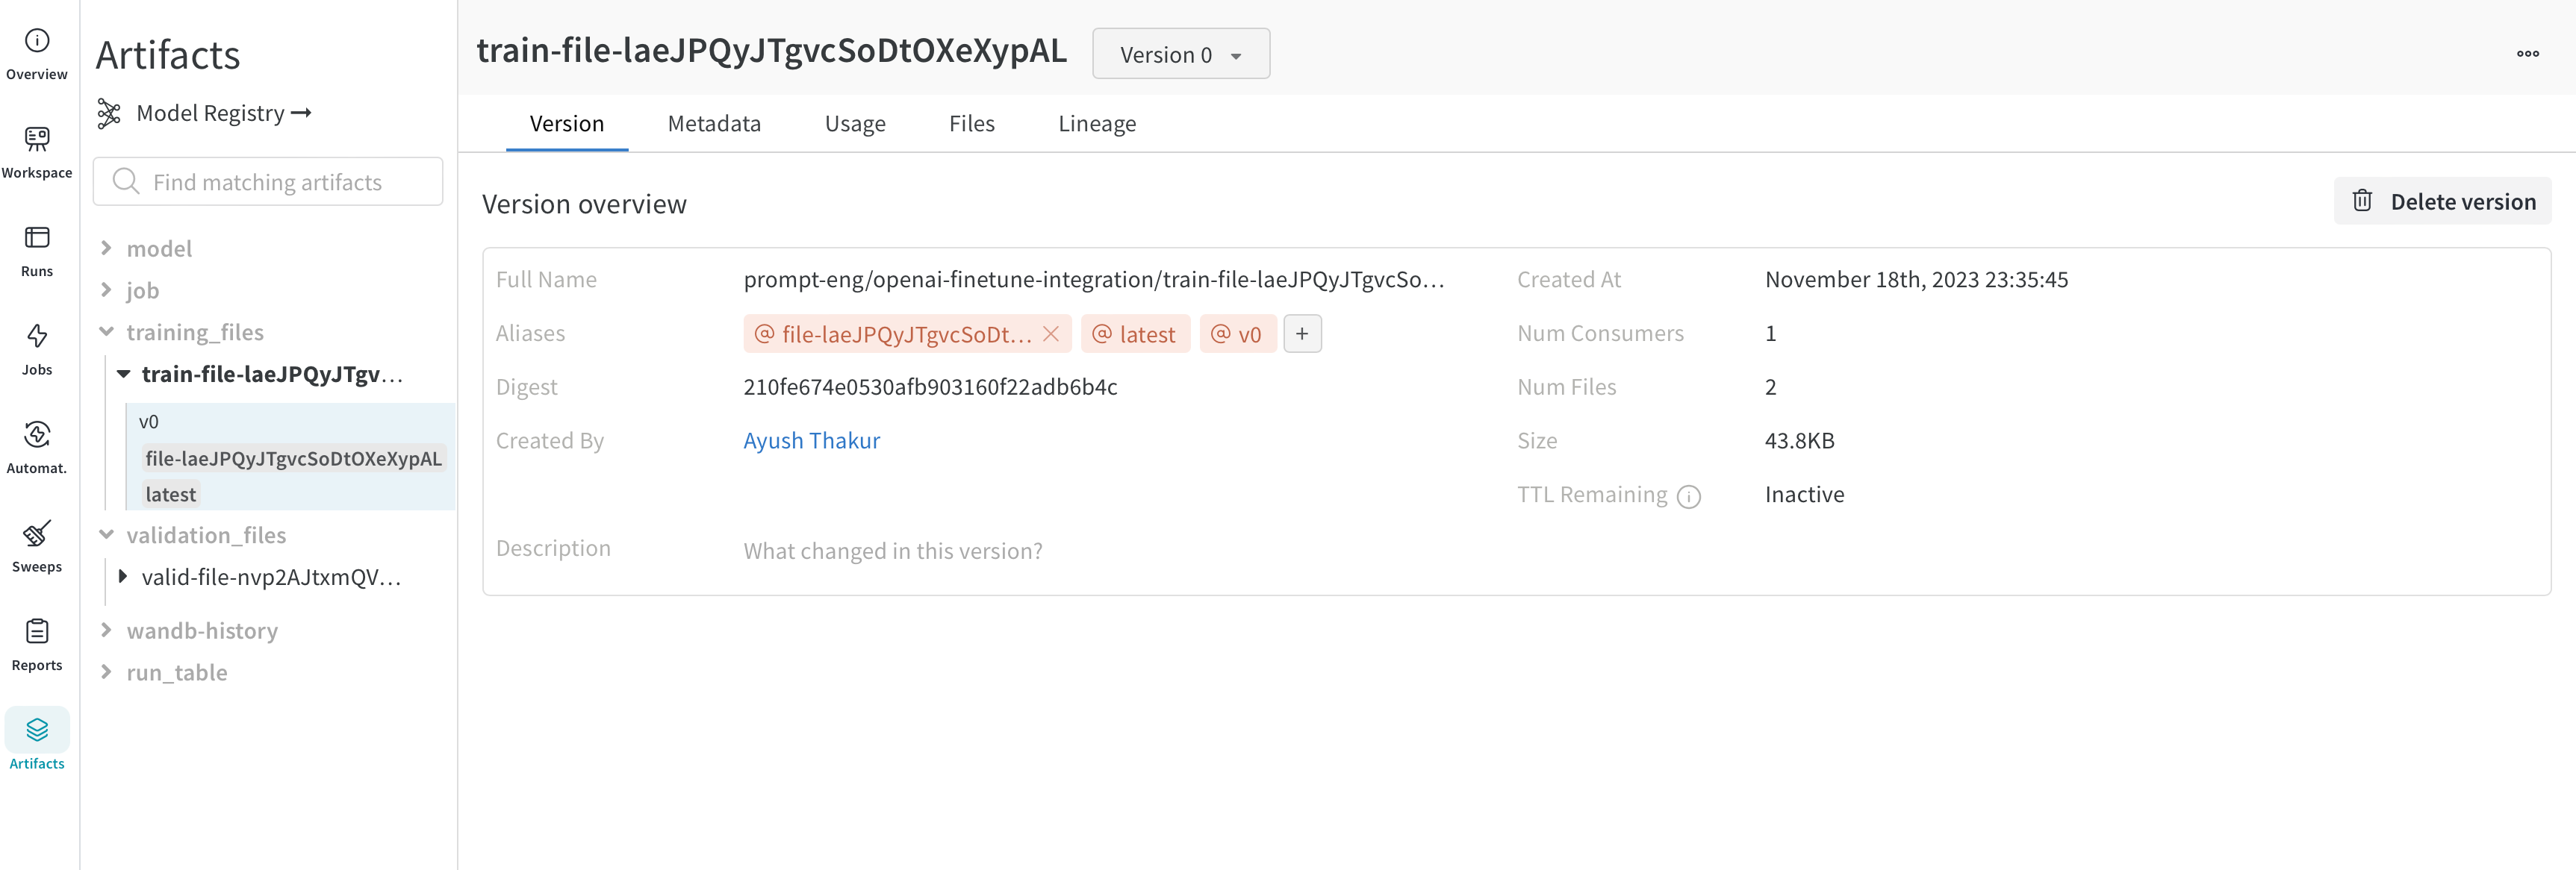
Task: Click the TTL Remaining info icon
Action: click(x=1688, y=496)
